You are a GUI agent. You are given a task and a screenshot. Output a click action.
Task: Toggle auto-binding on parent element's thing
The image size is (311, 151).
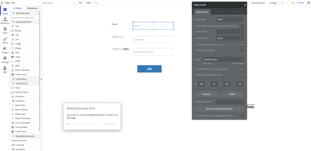point(242,26)
